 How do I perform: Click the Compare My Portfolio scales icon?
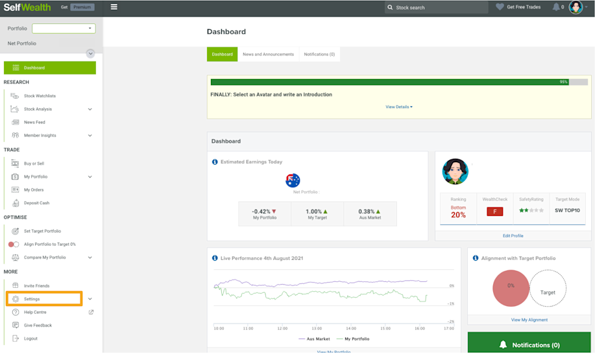(x=15, y=257)
